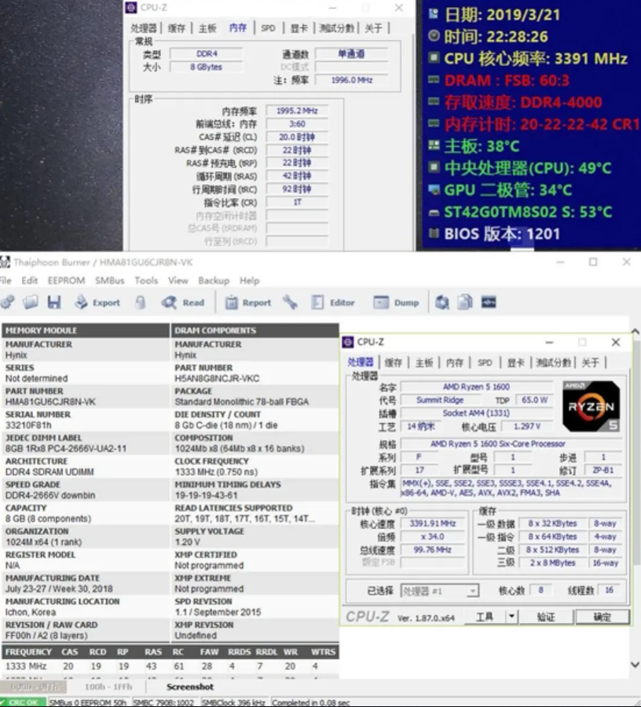Open the Dump view from the toolbar

click(396, 302)
